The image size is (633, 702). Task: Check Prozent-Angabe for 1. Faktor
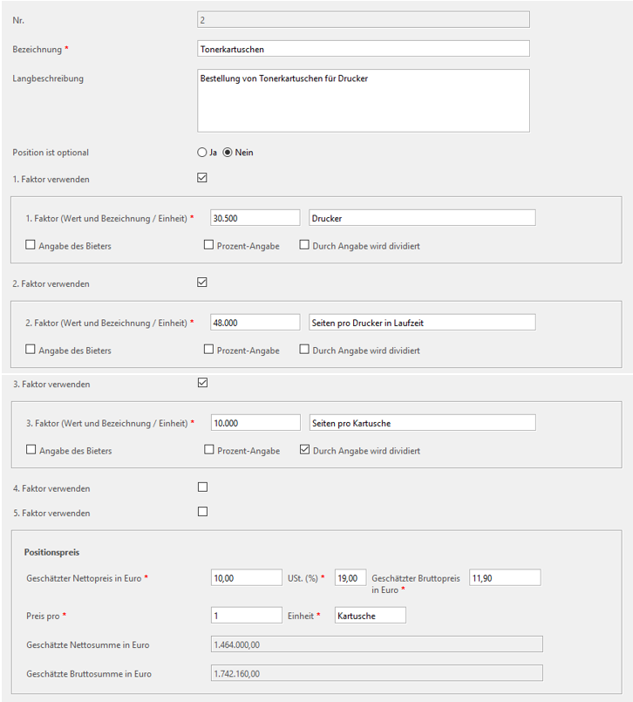(x=208, y=245)
